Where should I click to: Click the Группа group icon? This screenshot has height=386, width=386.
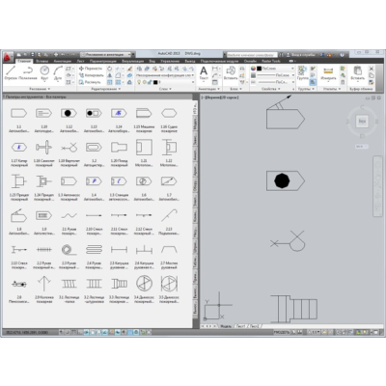[x=302, y=73]
